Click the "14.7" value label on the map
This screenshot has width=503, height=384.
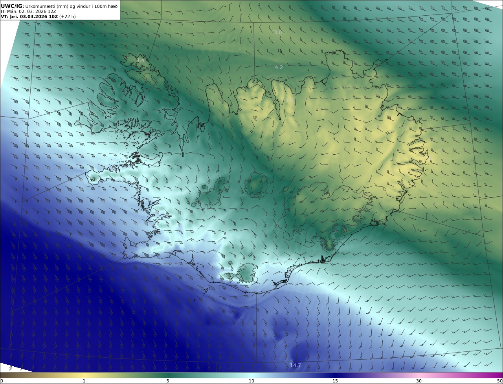pos(295,365)
